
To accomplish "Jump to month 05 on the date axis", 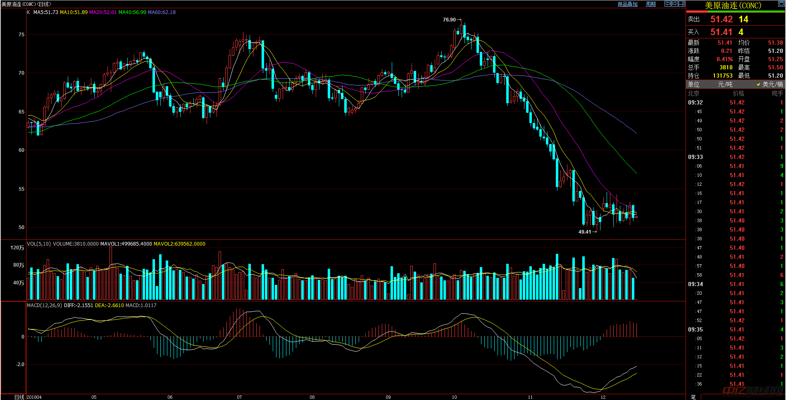I will (x=94, y=397).
